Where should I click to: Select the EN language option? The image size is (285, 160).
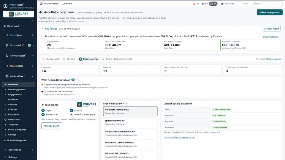click(213, 4)
